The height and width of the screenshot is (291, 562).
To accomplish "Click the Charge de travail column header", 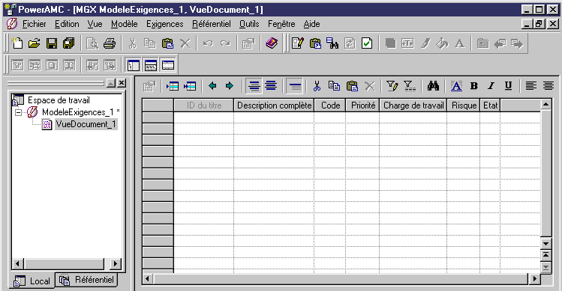I will [x=413, y=105].
